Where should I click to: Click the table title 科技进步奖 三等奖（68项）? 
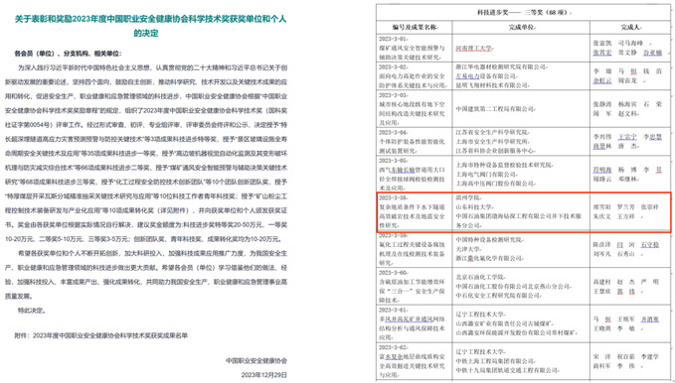523,13
